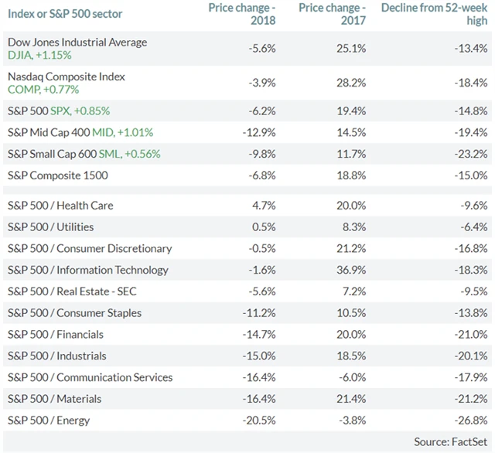495x453 pixels.
Task: Select the S&P 500 / Financials label
Action: point(56,335)
